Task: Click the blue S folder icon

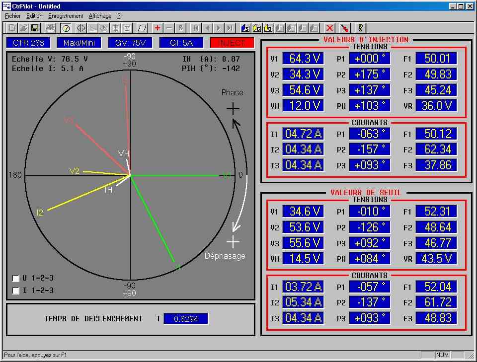Action: [x=245, y=28]
